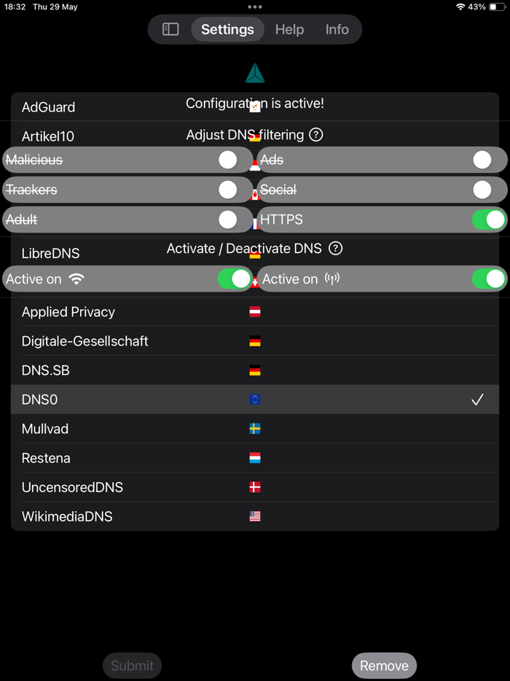Click the Wi-Fi icon in the first Active on row
The image size is (510, 681).
(76, 279)
